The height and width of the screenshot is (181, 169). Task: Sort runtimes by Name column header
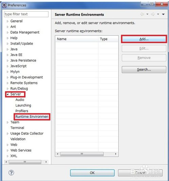pyautogui.click(x=77, y=39)
